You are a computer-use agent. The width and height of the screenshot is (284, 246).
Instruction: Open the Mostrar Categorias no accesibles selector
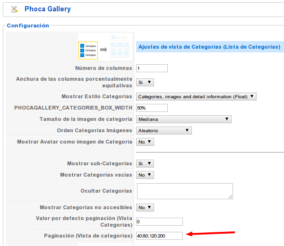(145, 207)
